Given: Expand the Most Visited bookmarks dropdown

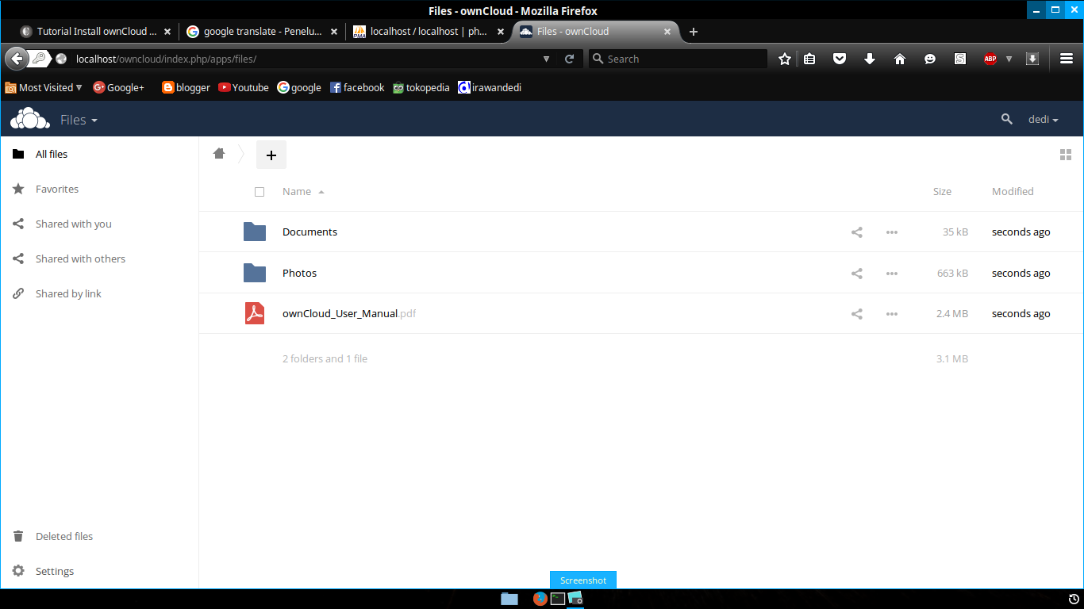Looking at the screenshot, I should tap(44, 87).
